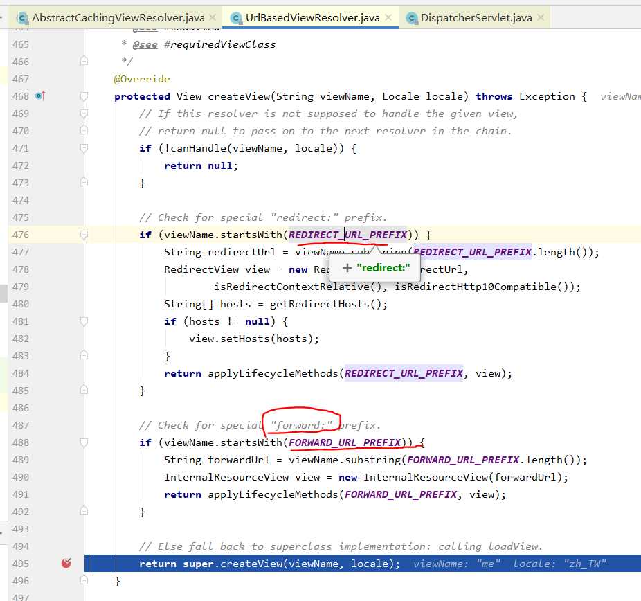Fold the comment block starting at line 469
The image size is (641, 601).
84,114
